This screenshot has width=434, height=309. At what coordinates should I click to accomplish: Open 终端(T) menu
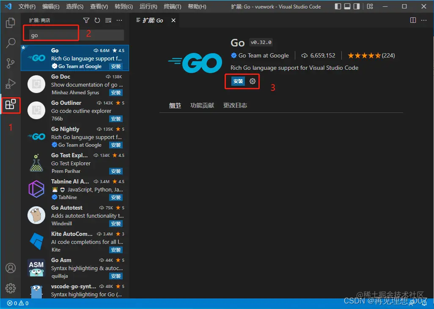(x=173, y=6)
